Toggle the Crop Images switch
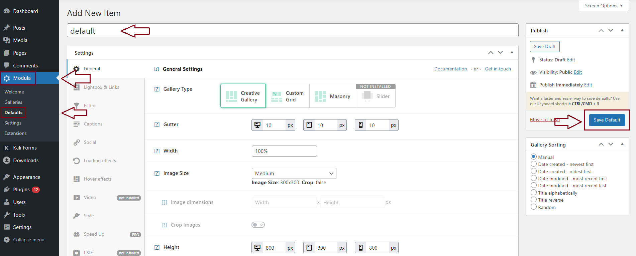This screenshot has width=636, height=256. [x=258, y=225]
